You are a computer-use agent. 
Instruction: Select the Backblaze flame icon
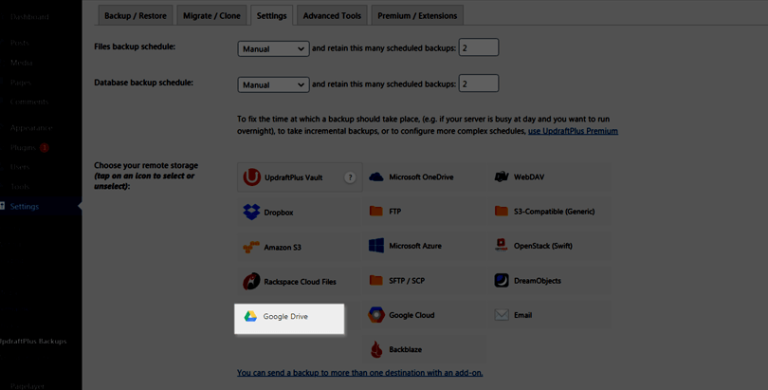376,349
